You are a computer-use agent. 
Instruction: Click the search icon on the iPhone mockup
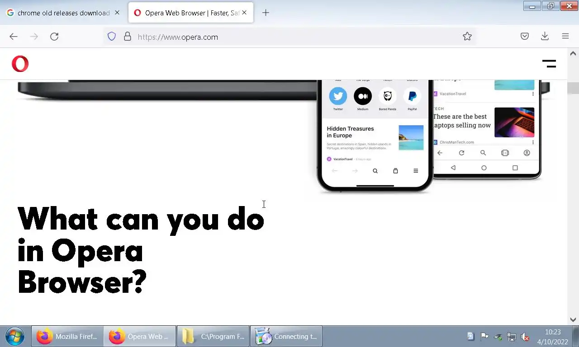375,171
